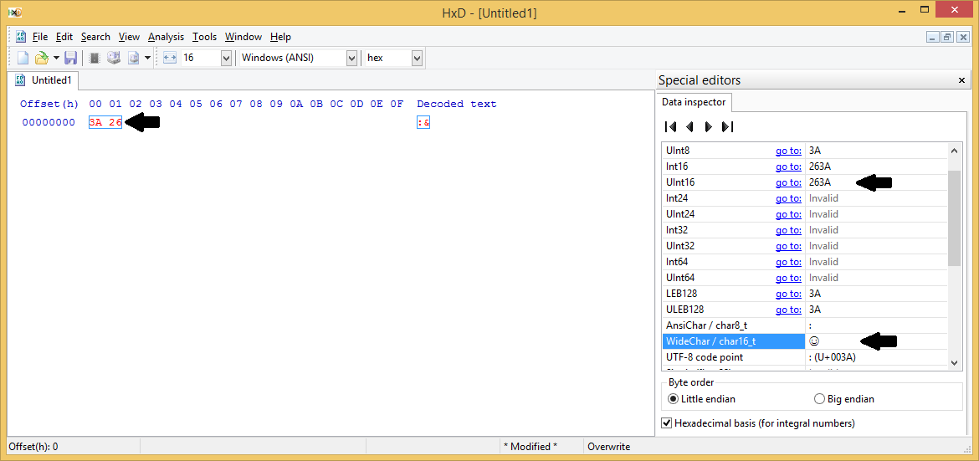Click the UTF-8 code point row label
This screenshot has height=461, width=979.
point(704,357)
